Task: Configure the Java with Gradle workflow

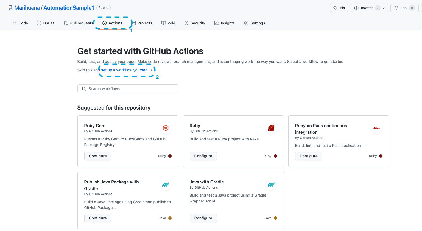Action: [x=203, y=218]
